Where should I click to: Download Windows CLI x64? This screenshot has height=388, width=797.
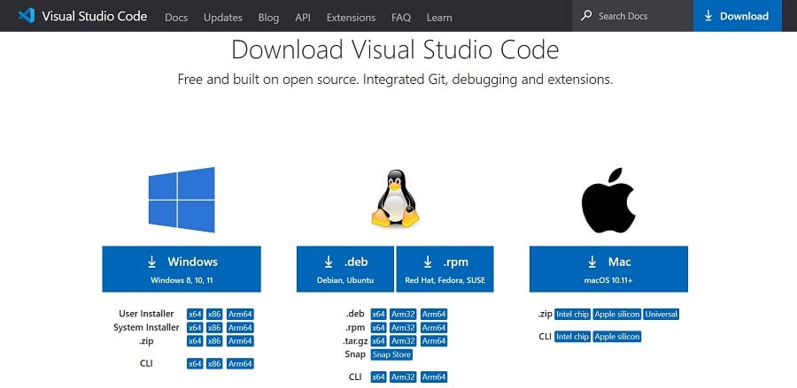click(x=195, y=363)
